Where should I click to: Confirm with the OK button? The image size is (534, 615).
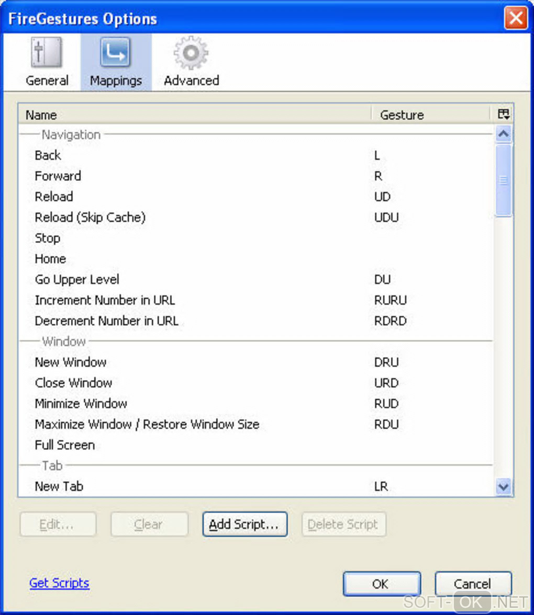382,584
